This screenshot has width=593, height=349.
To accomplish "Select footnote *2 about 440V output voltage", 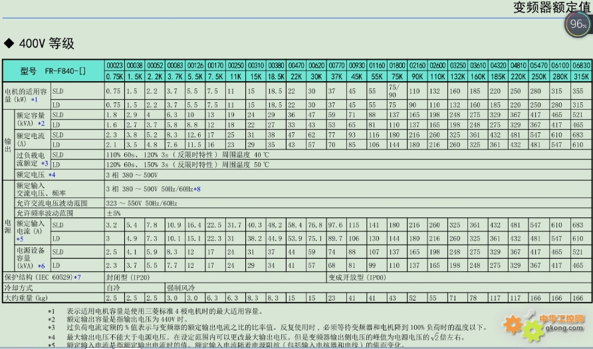I will tap(118, 320).
